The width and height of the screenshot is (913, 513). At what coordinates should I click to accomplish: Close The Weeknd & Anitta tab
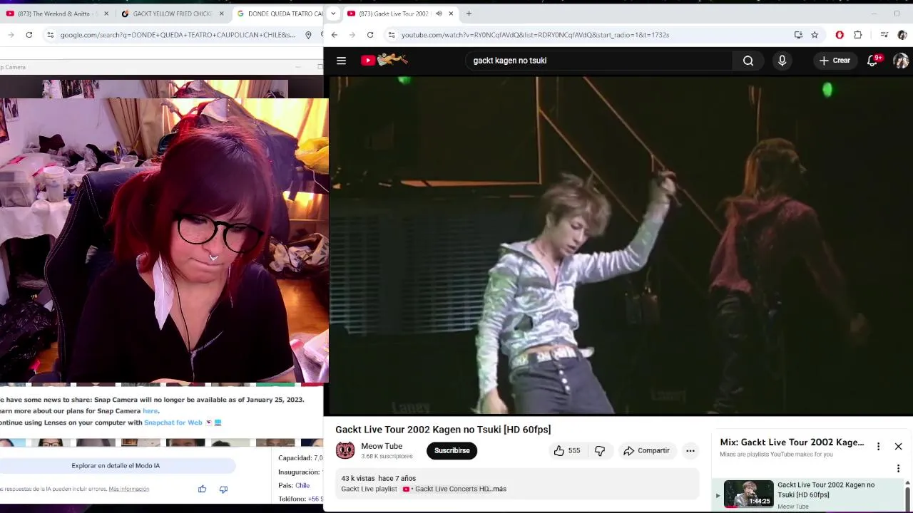[106, 14]
